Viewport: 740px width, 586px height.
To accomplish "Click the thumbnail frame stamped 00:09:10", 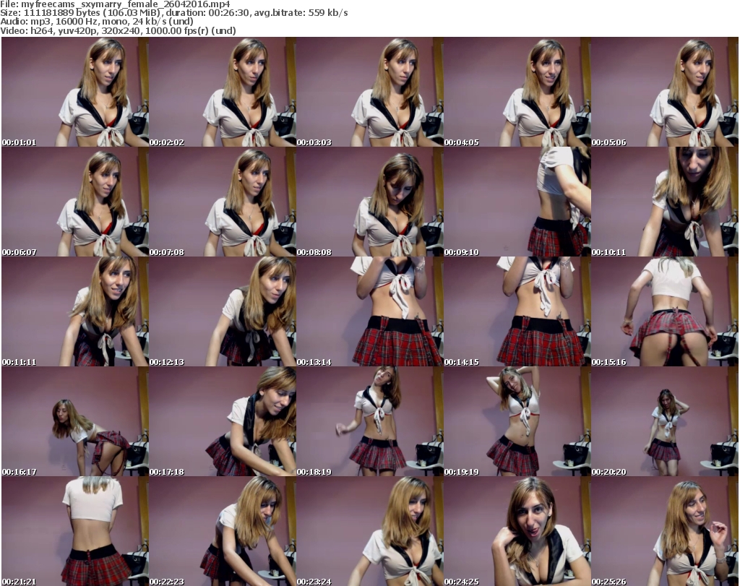I will click(x=517, y=202).
